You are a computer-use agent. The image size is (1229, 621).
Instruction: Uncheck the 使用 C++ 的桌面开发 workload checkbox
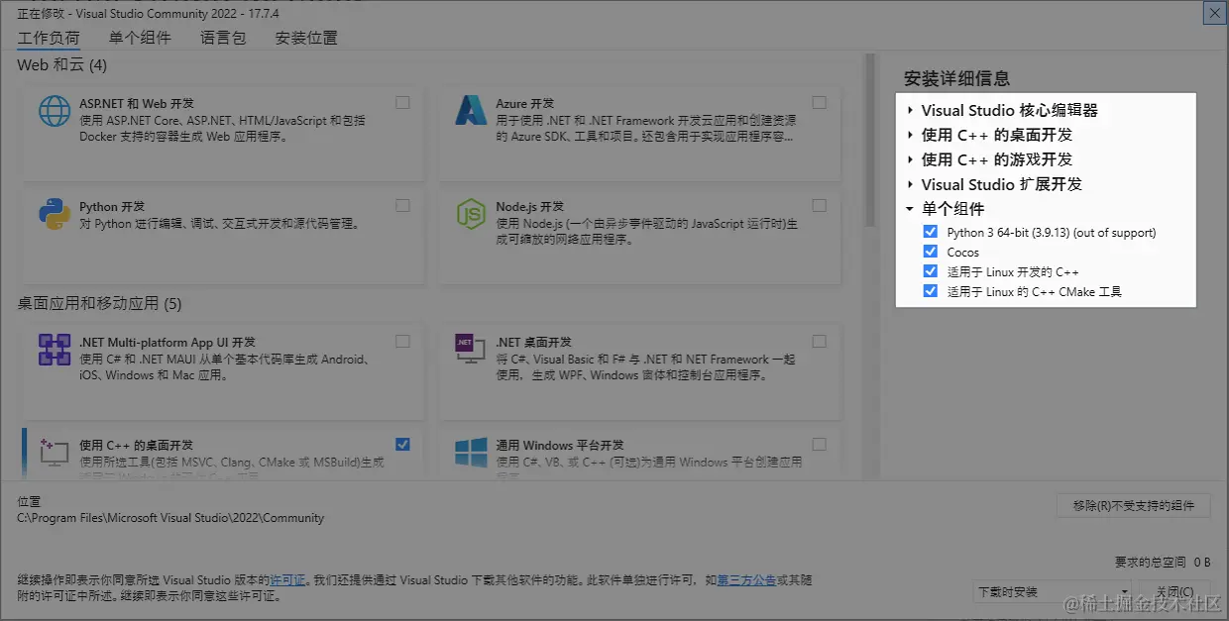tap(402, 444)
